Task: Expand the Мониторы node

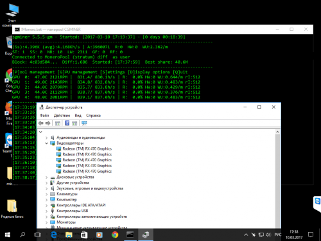Action: [x=46, y=222]
